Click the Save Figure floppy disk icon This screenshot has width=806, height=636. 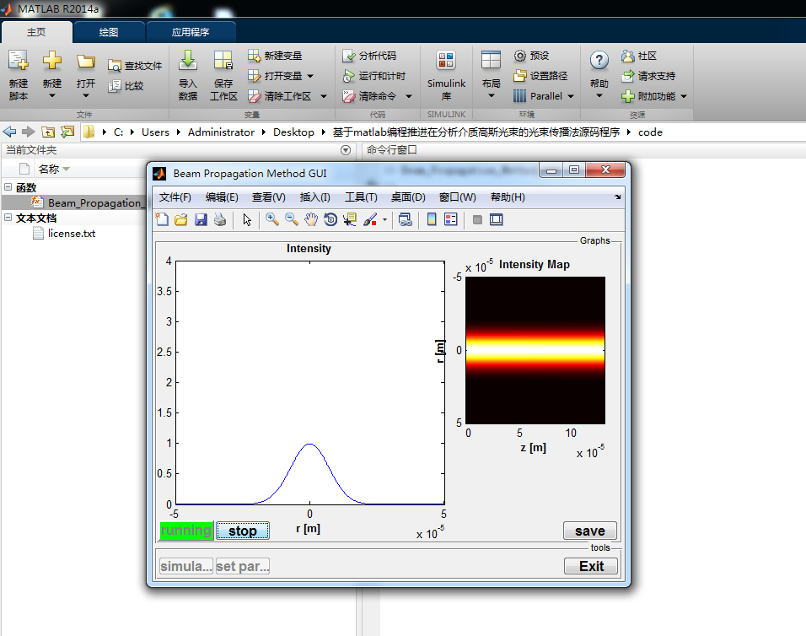[201, 219]
